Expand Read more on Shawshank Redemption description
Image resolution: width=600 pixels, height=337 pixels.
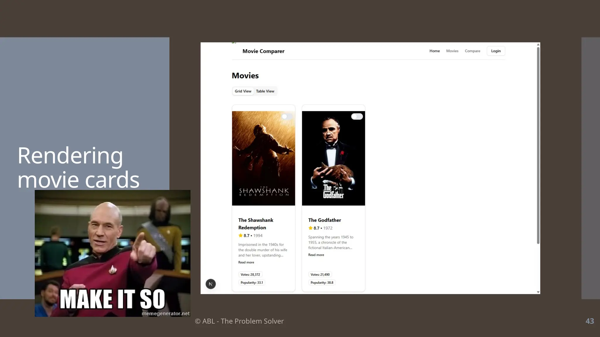pyautogui.click(x=246, y=262)
